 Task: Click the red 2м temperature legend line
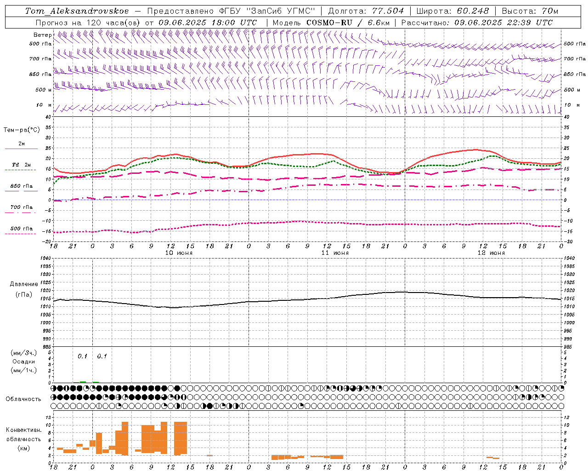(x=21, y=149)
